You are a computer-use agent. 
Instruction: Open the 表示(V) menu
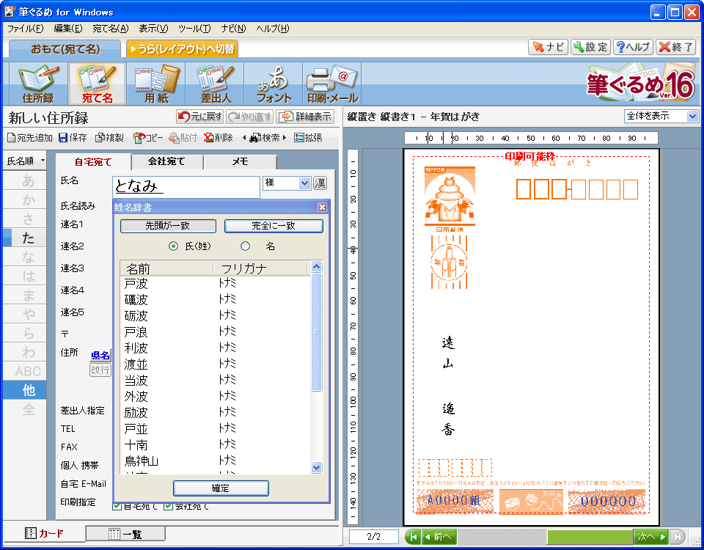click(153, 29)
